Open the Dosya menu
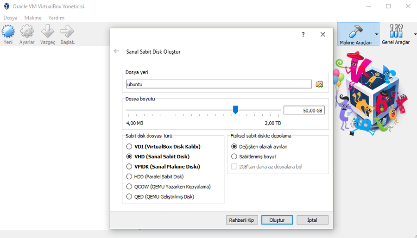Image resolution: width=417 pixels, height=238 pixels. [x=11, y=18]
